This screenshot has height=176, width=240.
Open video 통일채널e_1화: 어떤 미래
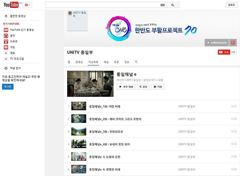click(105, 107)
